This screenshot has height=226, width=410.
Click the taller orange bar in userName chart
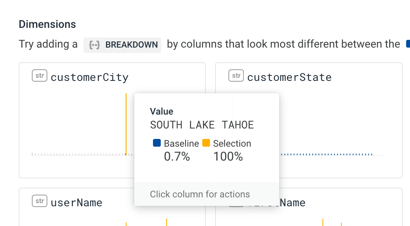[x=167, y=222]
